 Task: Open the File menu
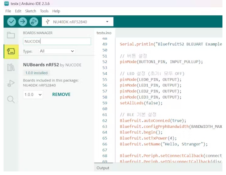(8, 11)
